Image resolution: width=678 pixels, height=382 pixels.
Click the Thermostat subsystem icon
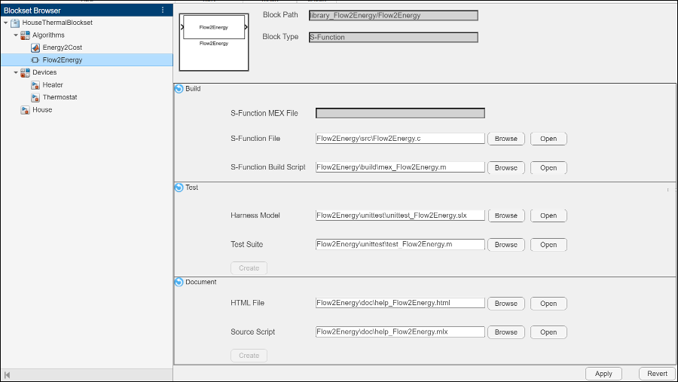tap(35, 98)
